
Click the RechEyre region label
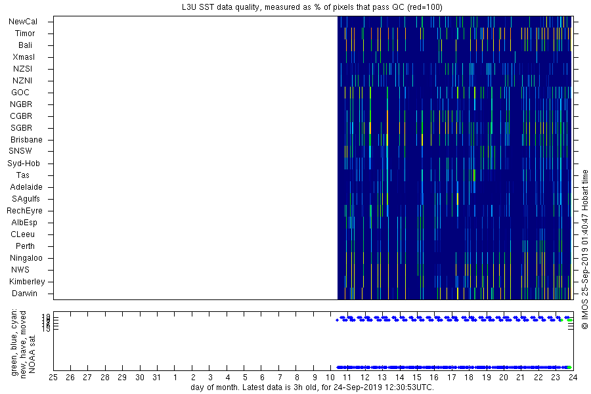coord(24,210)
